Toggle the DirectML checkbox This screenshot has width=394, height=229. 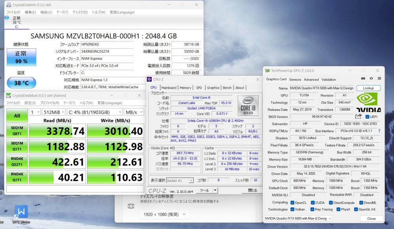361,203
